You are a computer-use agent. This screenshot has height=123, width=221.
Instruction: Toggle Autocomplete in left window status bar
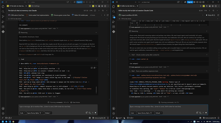(99, 118)
